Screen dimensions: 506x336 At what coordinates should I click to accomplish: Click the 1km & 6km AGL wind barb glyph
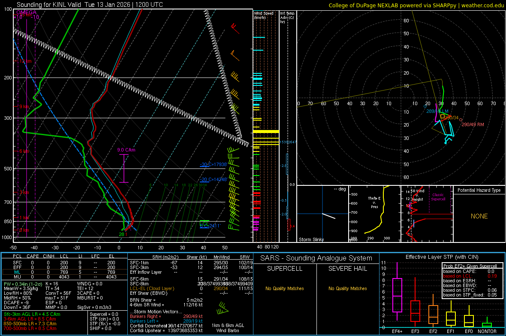(x=223, y=308)
